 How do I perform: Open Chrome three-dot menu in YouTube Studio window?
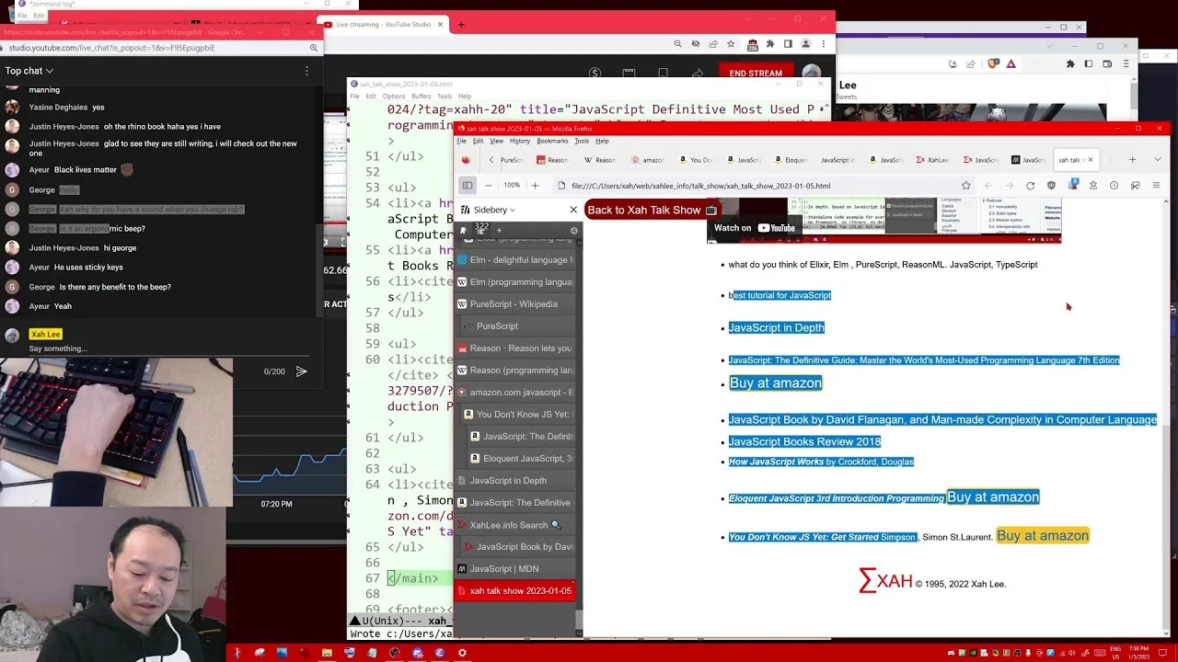(x=824, y=44)
